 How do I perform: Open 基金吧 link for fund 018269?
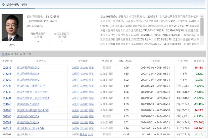84,80
